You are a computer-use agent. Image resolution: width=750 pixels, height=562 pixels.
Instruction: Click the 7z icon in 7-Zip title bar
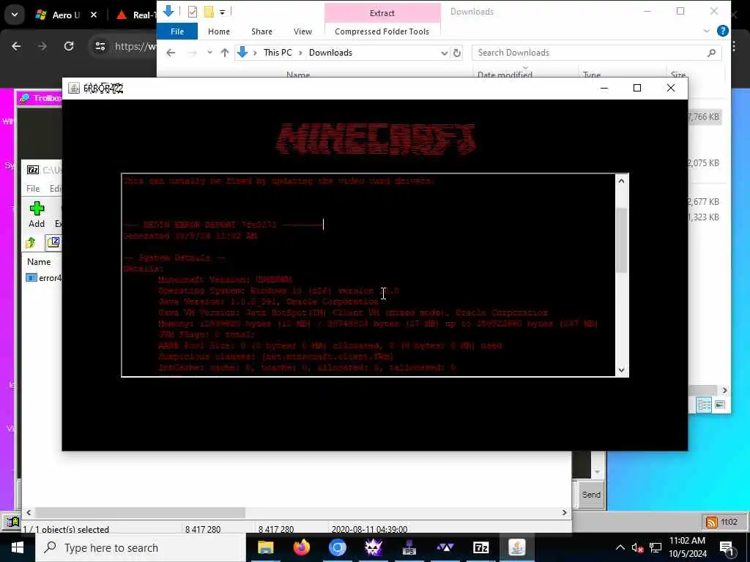(x=33, y=170)
